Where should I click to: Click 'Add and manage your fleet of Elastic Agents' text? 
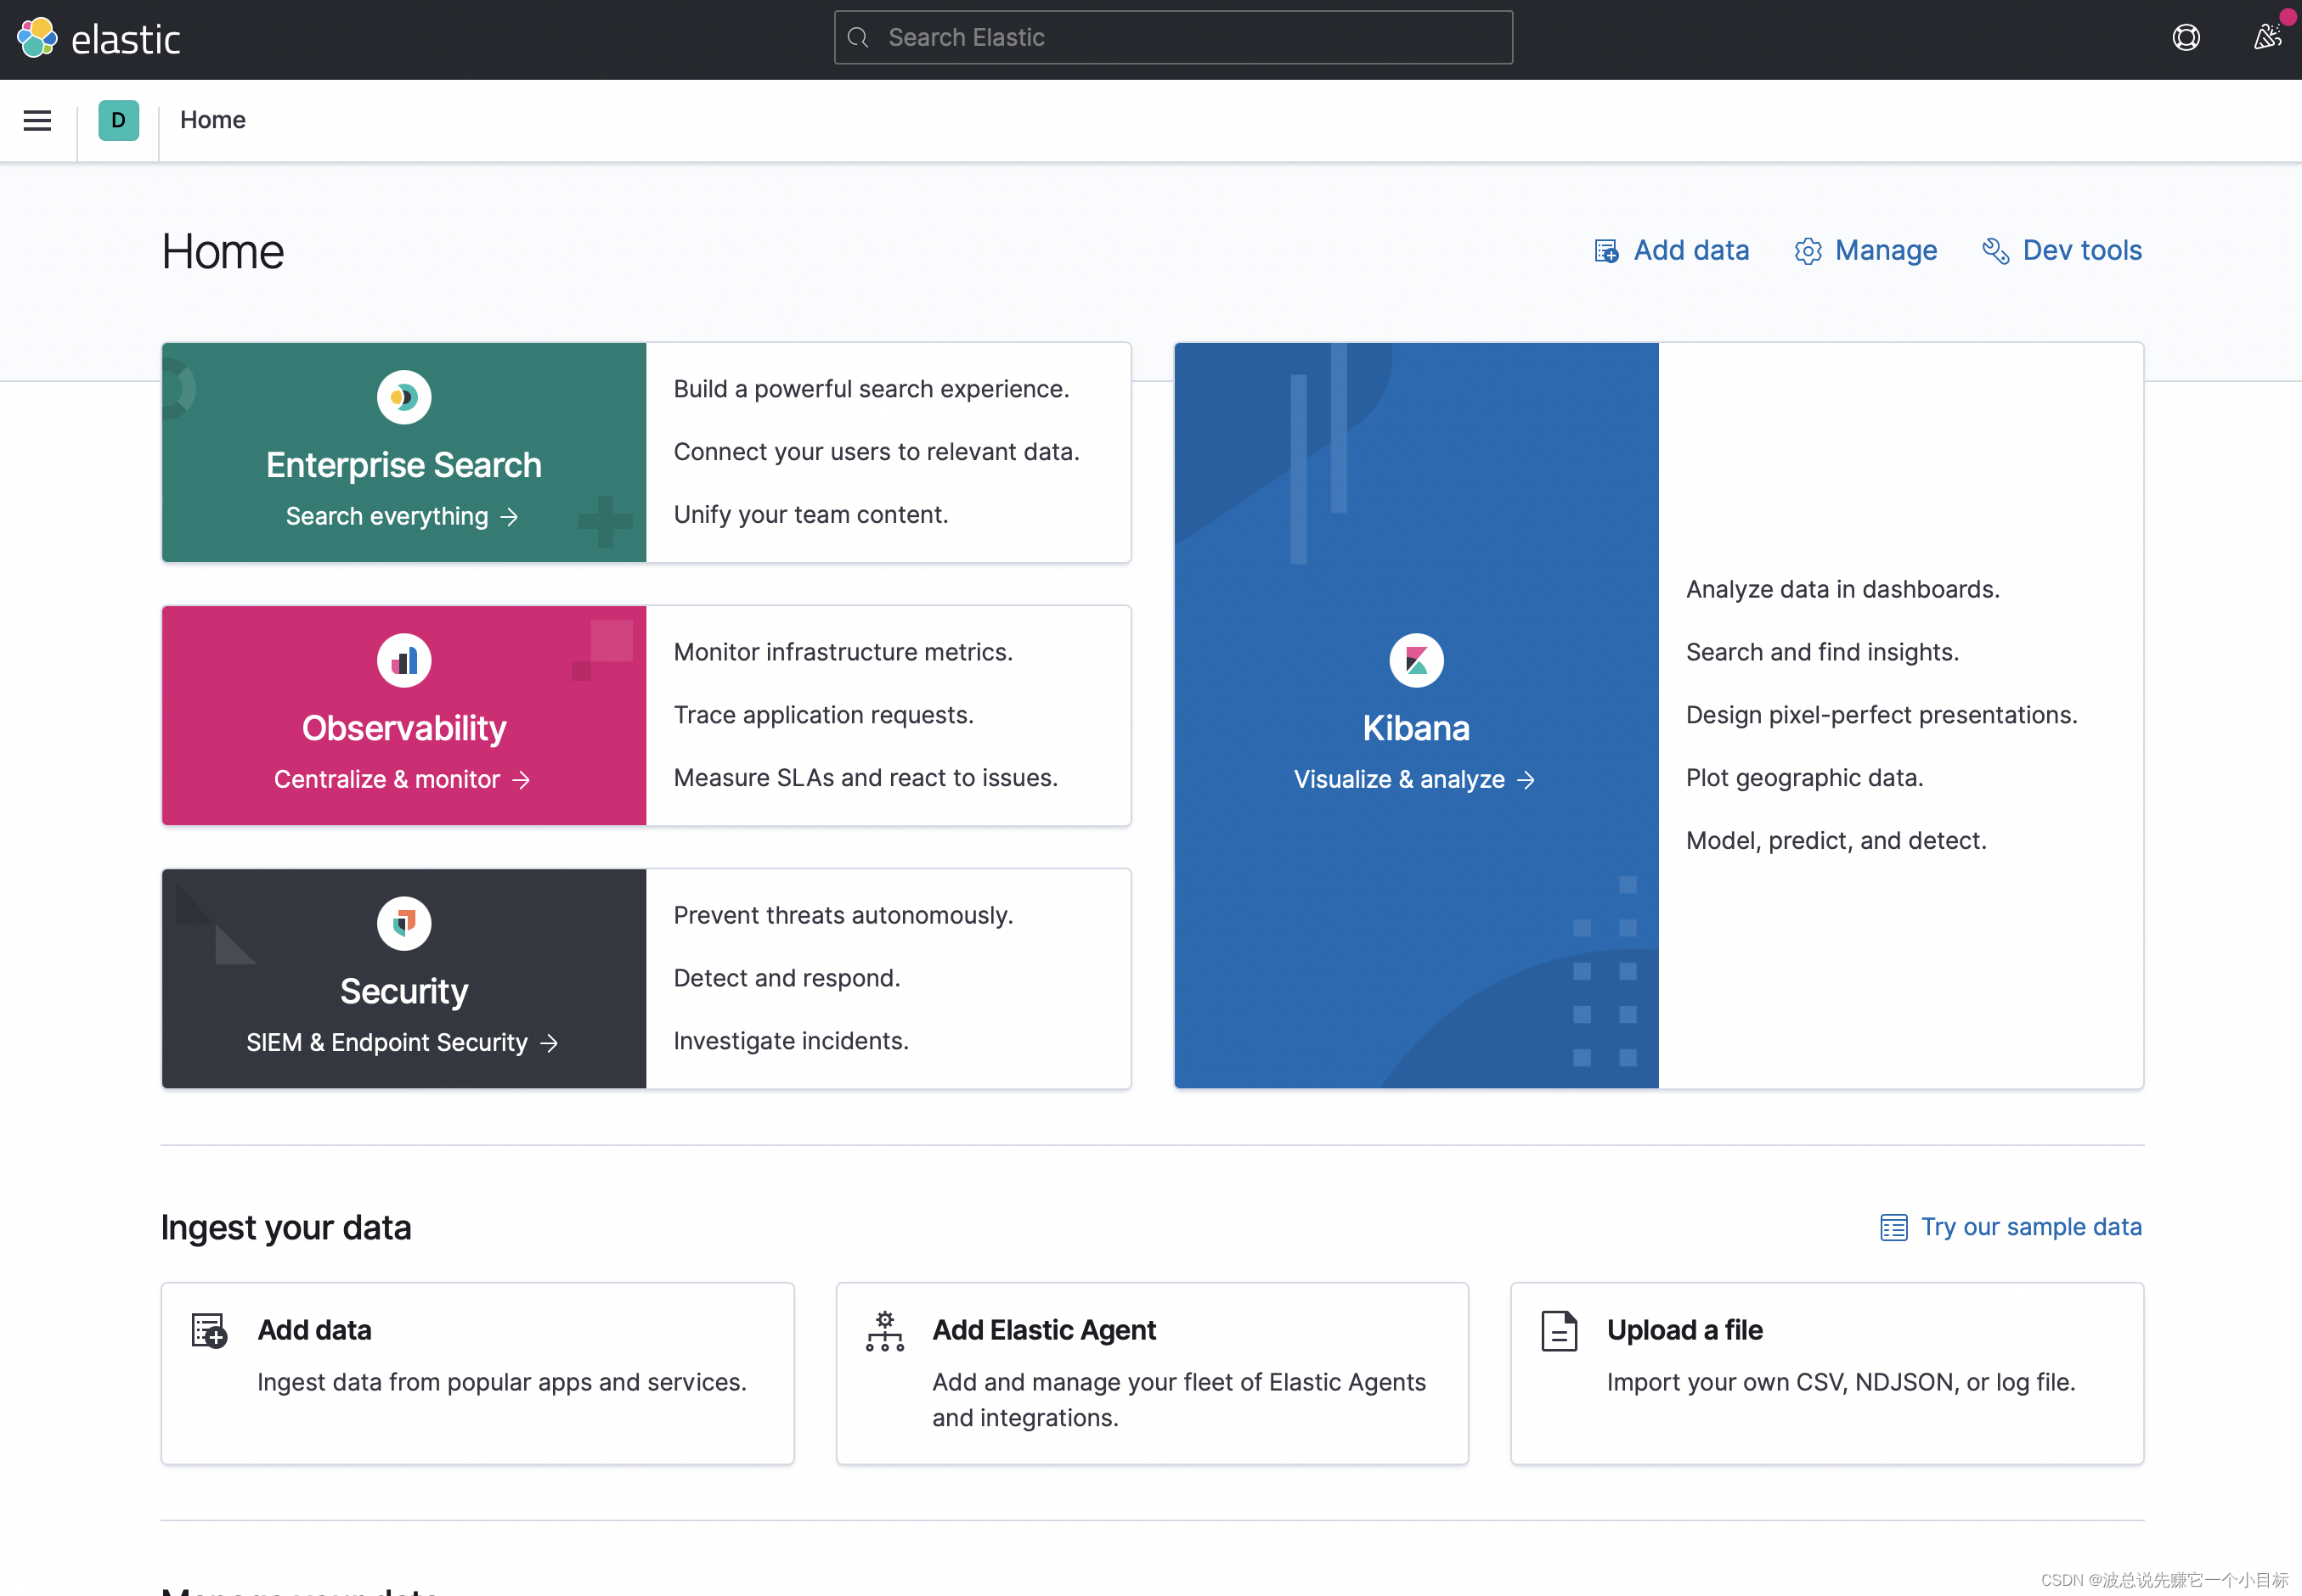pyautogui.click(x=1180, y=1382)
